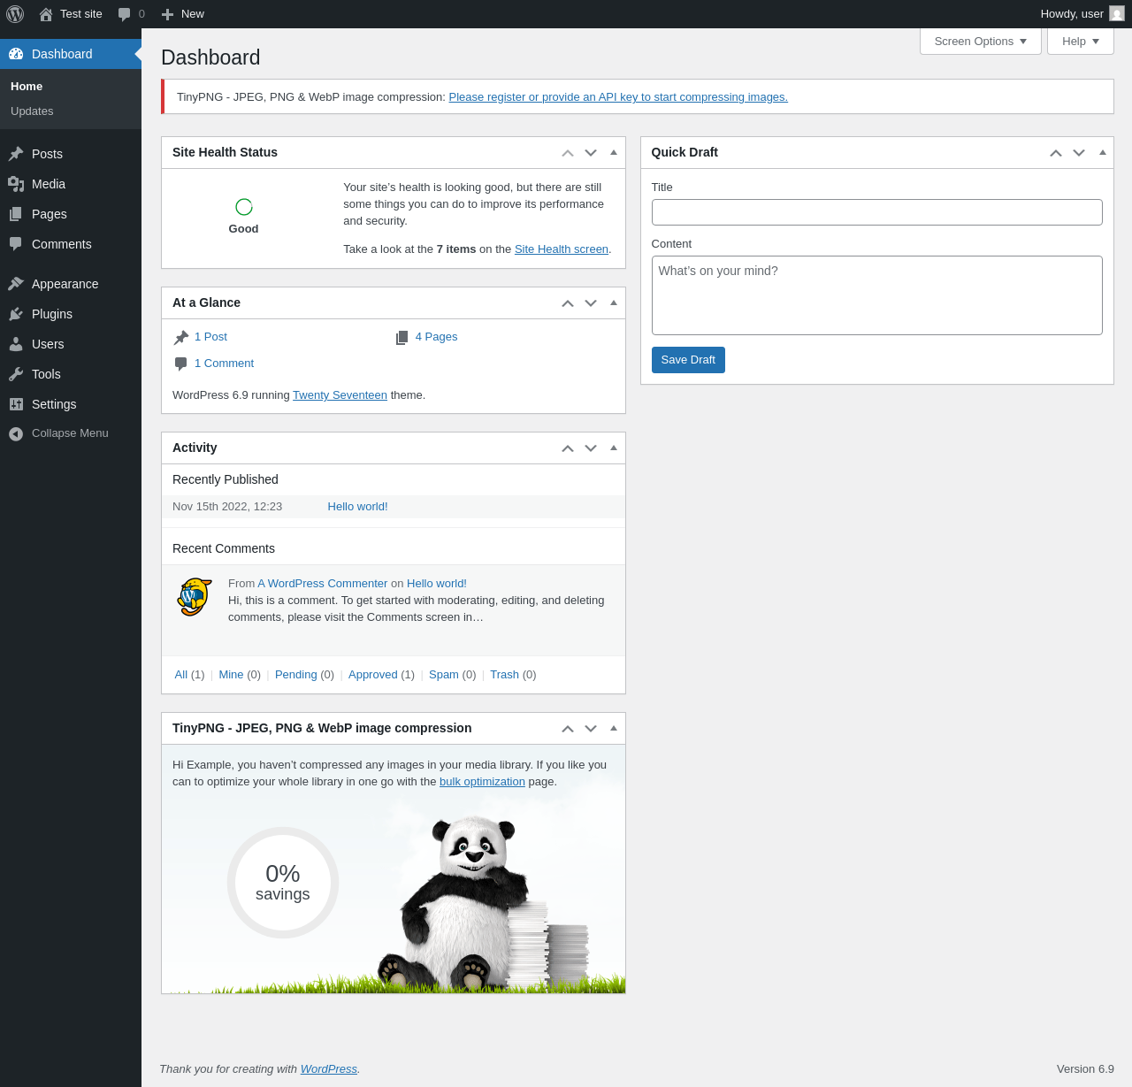Open the Screen Options dropdown
The width and height of the screenshot is (1132, 1087).
click(x=981, y=42)
